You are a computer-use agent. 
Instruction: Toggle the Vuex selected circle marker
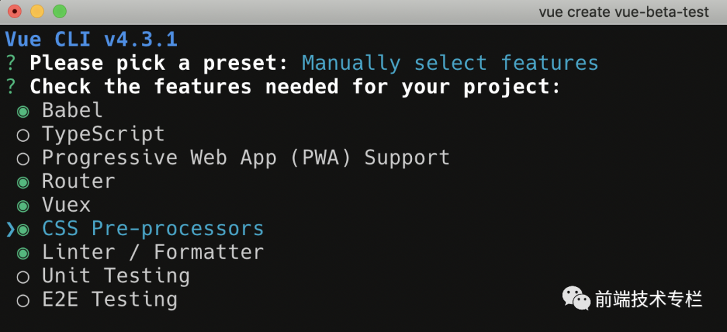coord(23,206)
